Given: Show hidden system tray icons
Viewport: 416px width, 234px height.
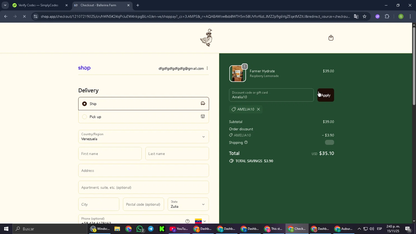Looking at the screenshot, I should 359,229.
